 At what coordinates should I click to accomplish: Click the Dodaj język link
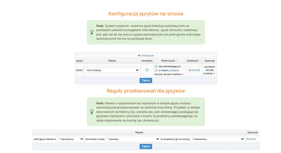coord(147,56)
